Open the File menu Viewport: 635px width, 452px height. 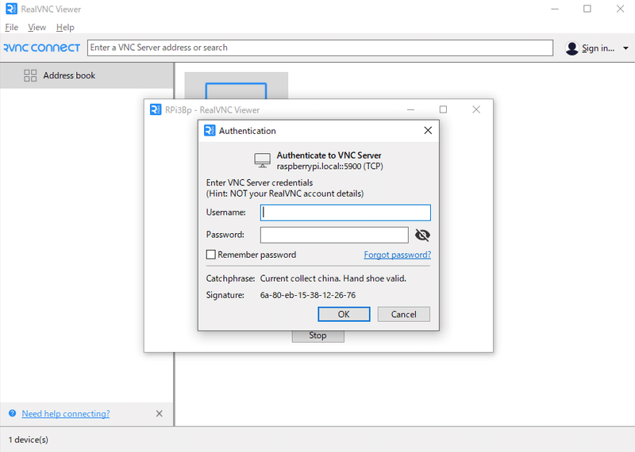click(11, 27)
